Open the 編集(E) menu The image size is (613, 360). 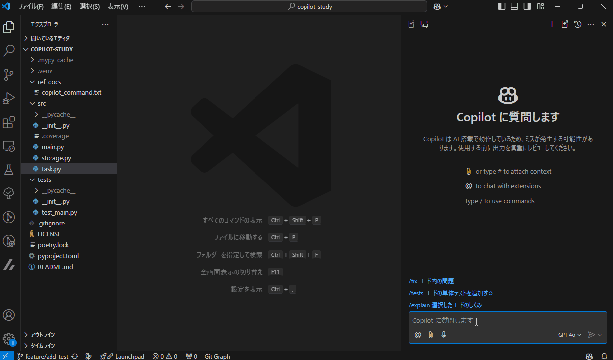pyautogui.click(x=61, y=7)
